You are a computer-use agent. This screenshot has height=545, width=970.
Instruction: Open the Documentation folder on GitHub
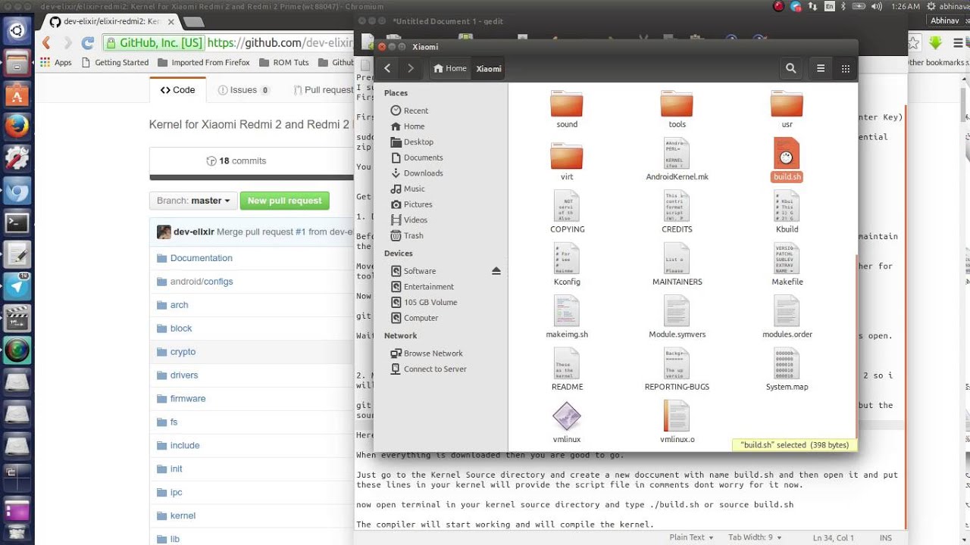tap(201, 258)
